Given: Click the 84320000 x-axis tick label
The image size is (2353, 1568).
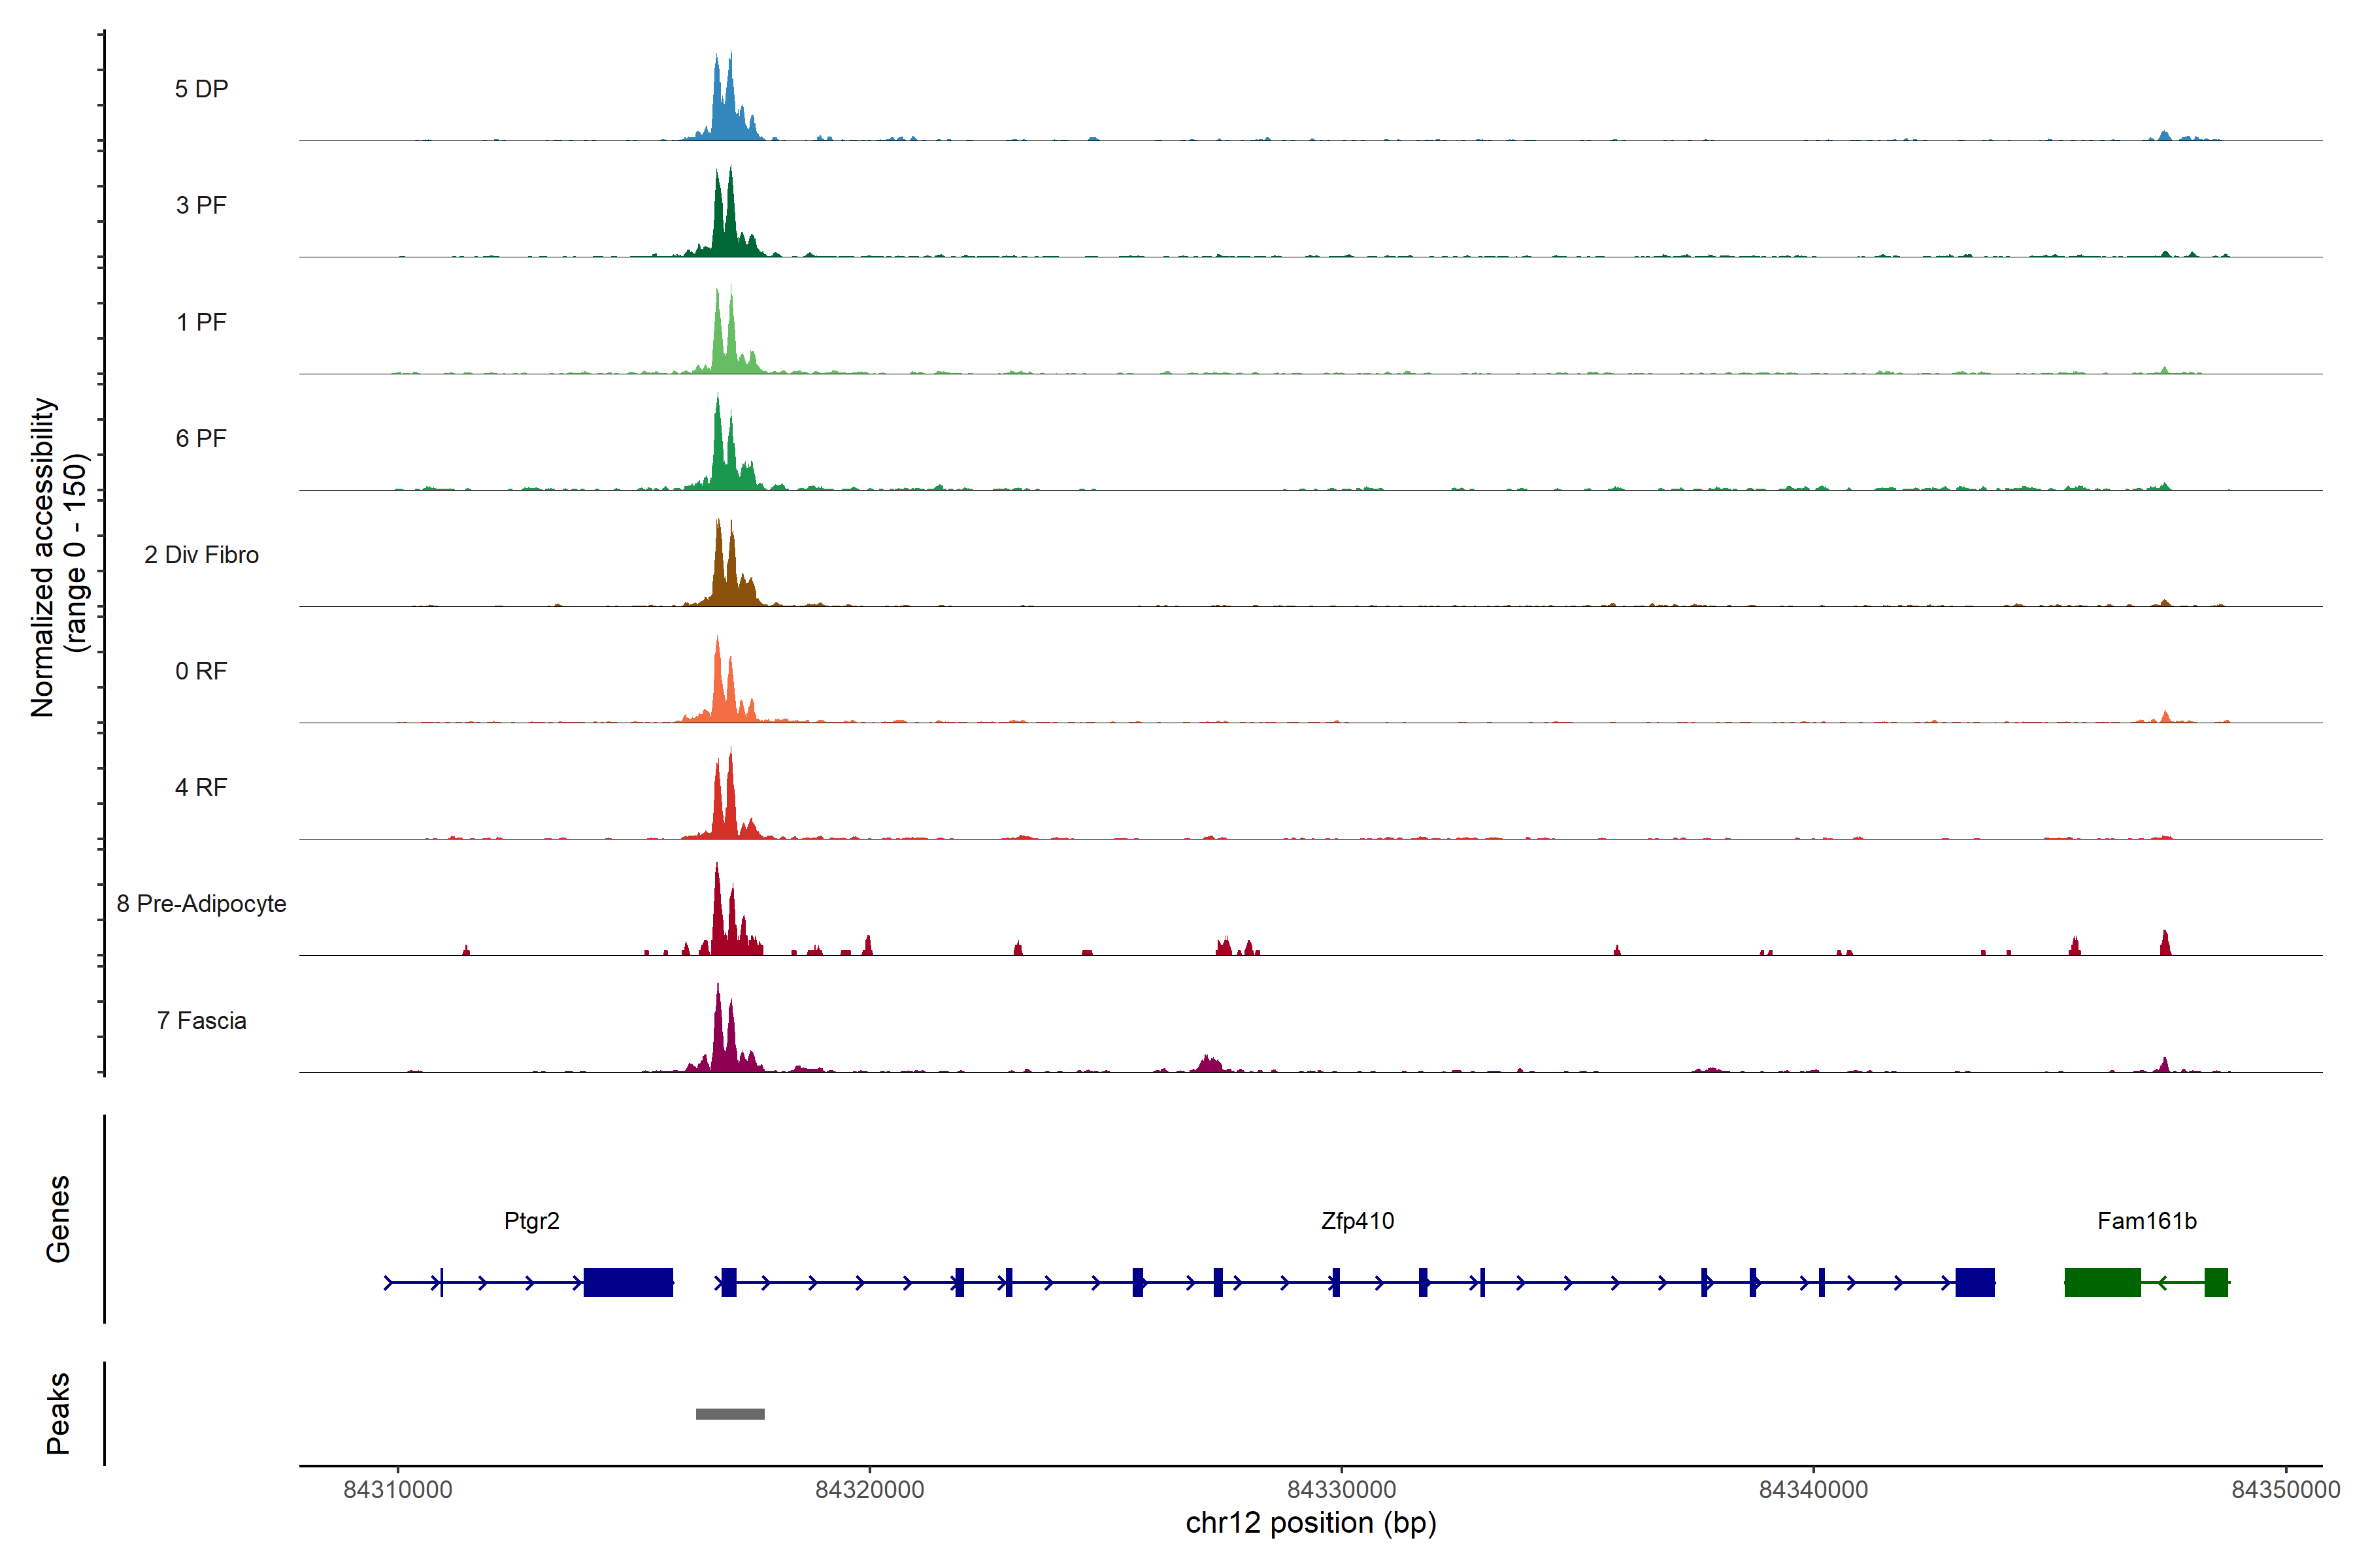Looking at the screenshot, I should click(x=869, y=1489).
